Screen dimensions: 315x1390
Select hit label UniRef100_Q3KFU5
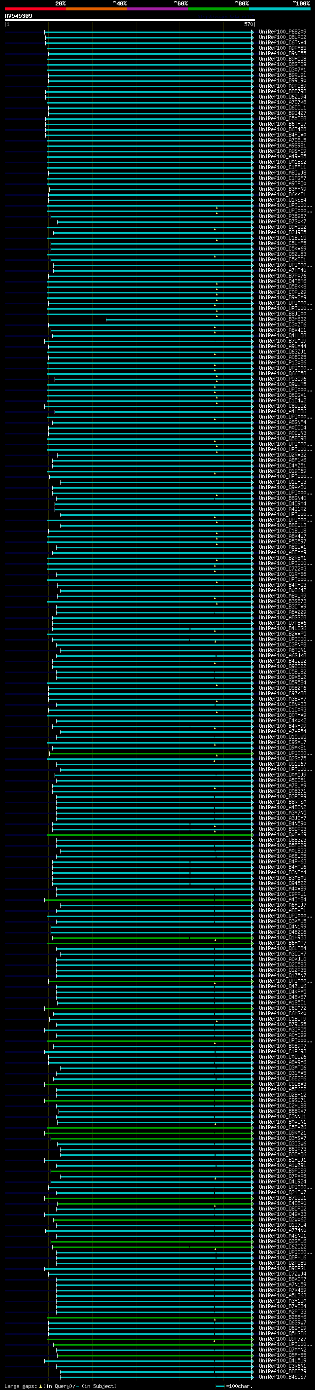[x=283, y=922]
